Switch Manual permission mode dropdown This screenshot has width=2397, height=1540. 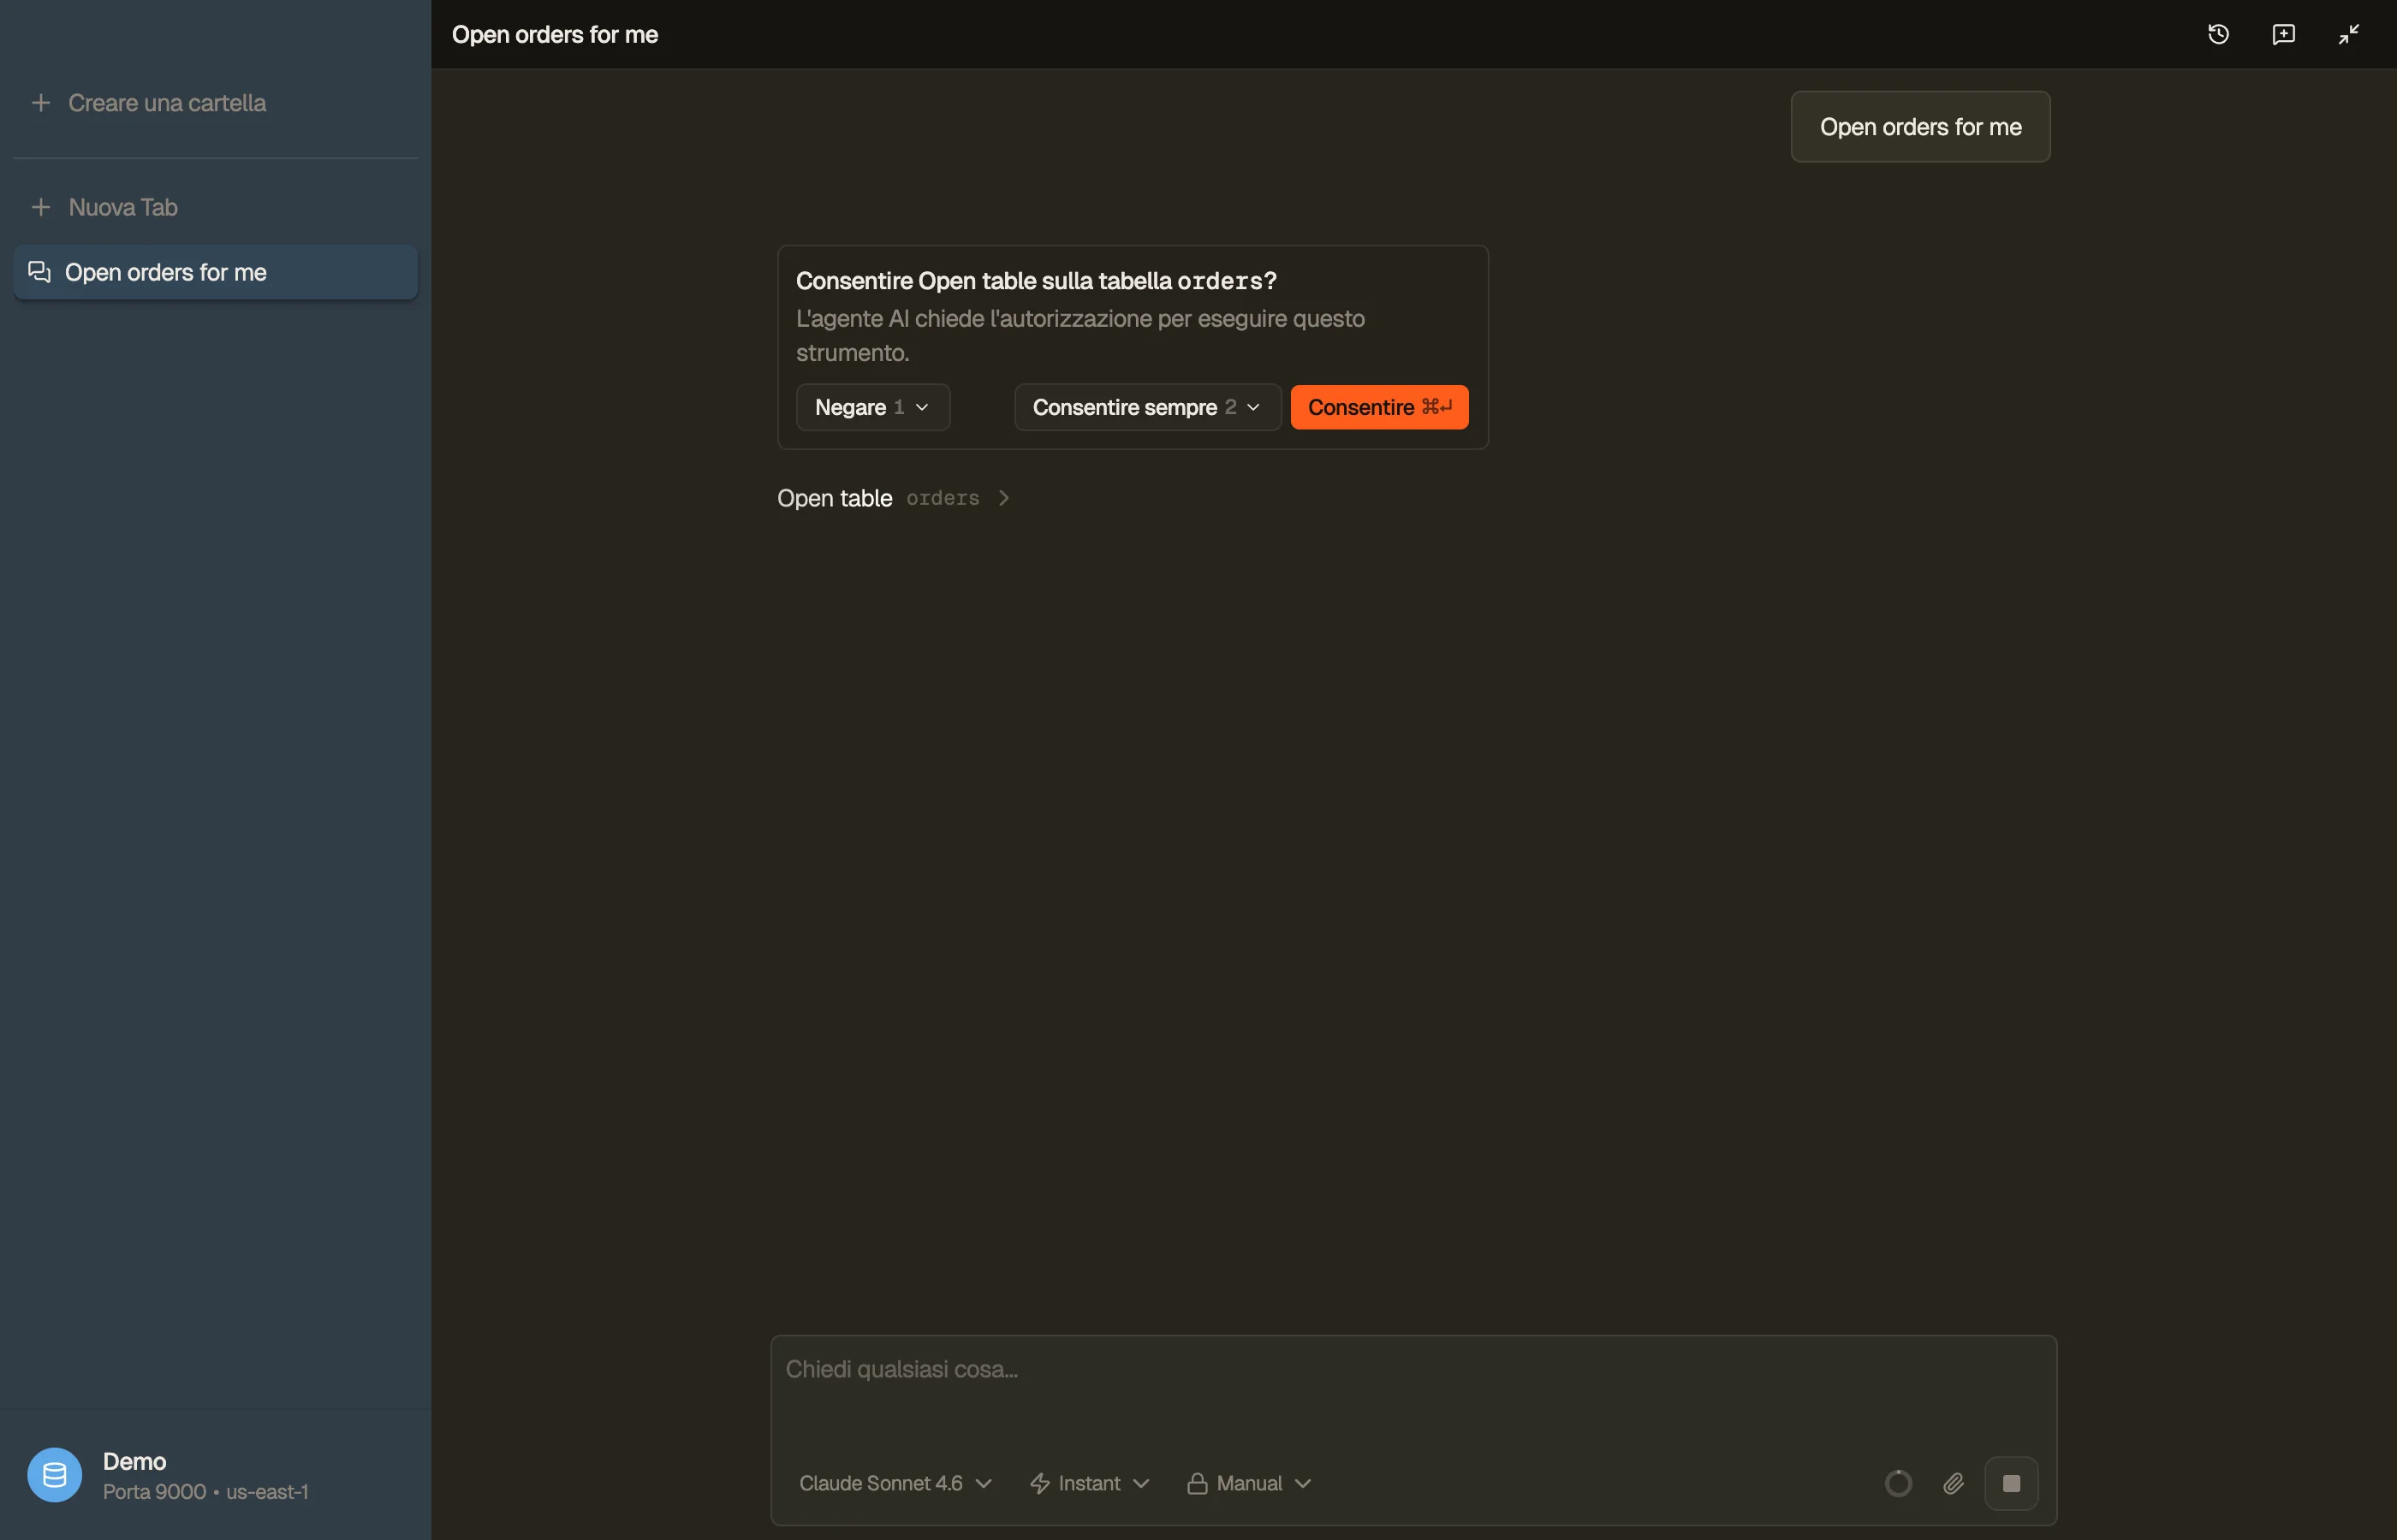[1247, 1483]
